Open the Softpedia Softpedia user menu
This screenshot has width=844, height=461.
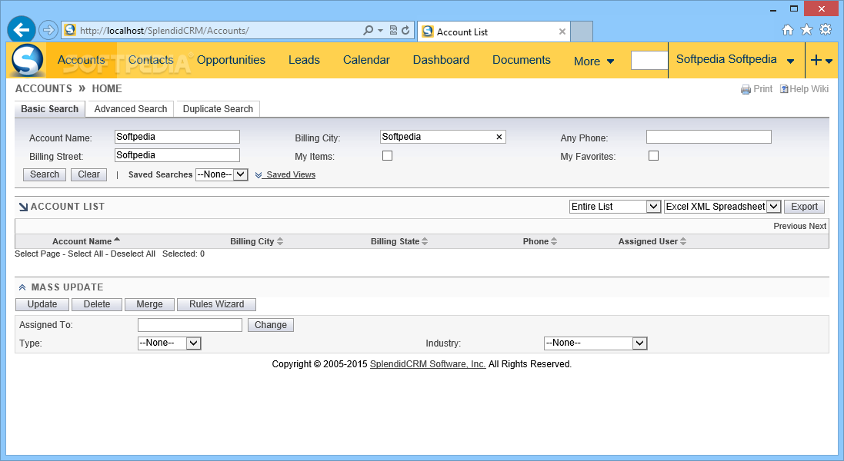735,60
